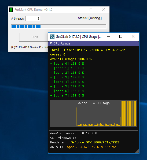
Task: Click the [core 2] 100.0 % row
Action: click(x=67, y=73)
